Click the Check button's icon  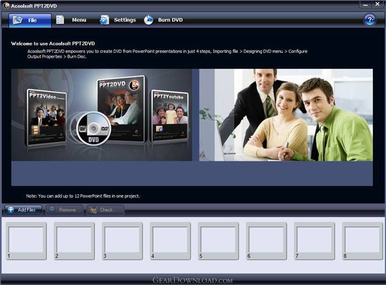pyautogui.click(x=93, y=210)
